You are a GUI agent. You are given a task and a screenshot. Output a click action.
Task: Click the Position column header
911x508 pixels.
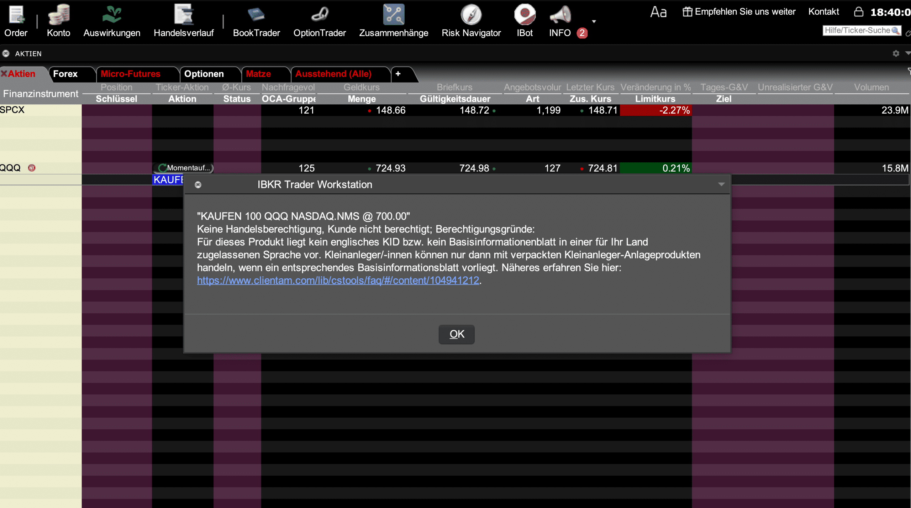click(x=116, y=87)
